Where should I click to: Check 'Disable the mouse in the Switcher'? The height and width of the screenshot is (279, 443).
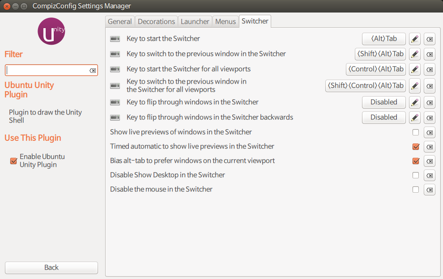(x=416, y=190)
